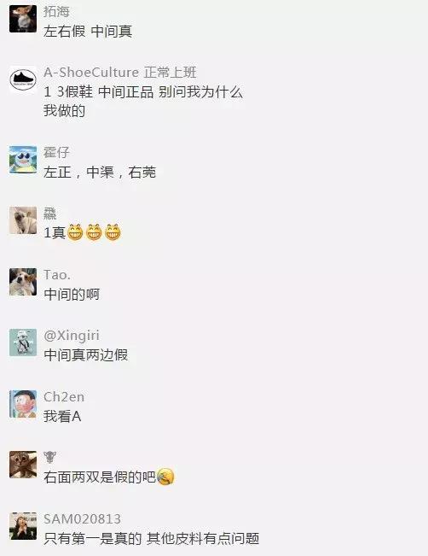Click the A-ShoeCulture 正常上班 username
This screenshot has width=428, height=556.
click(x=119, y=72)
